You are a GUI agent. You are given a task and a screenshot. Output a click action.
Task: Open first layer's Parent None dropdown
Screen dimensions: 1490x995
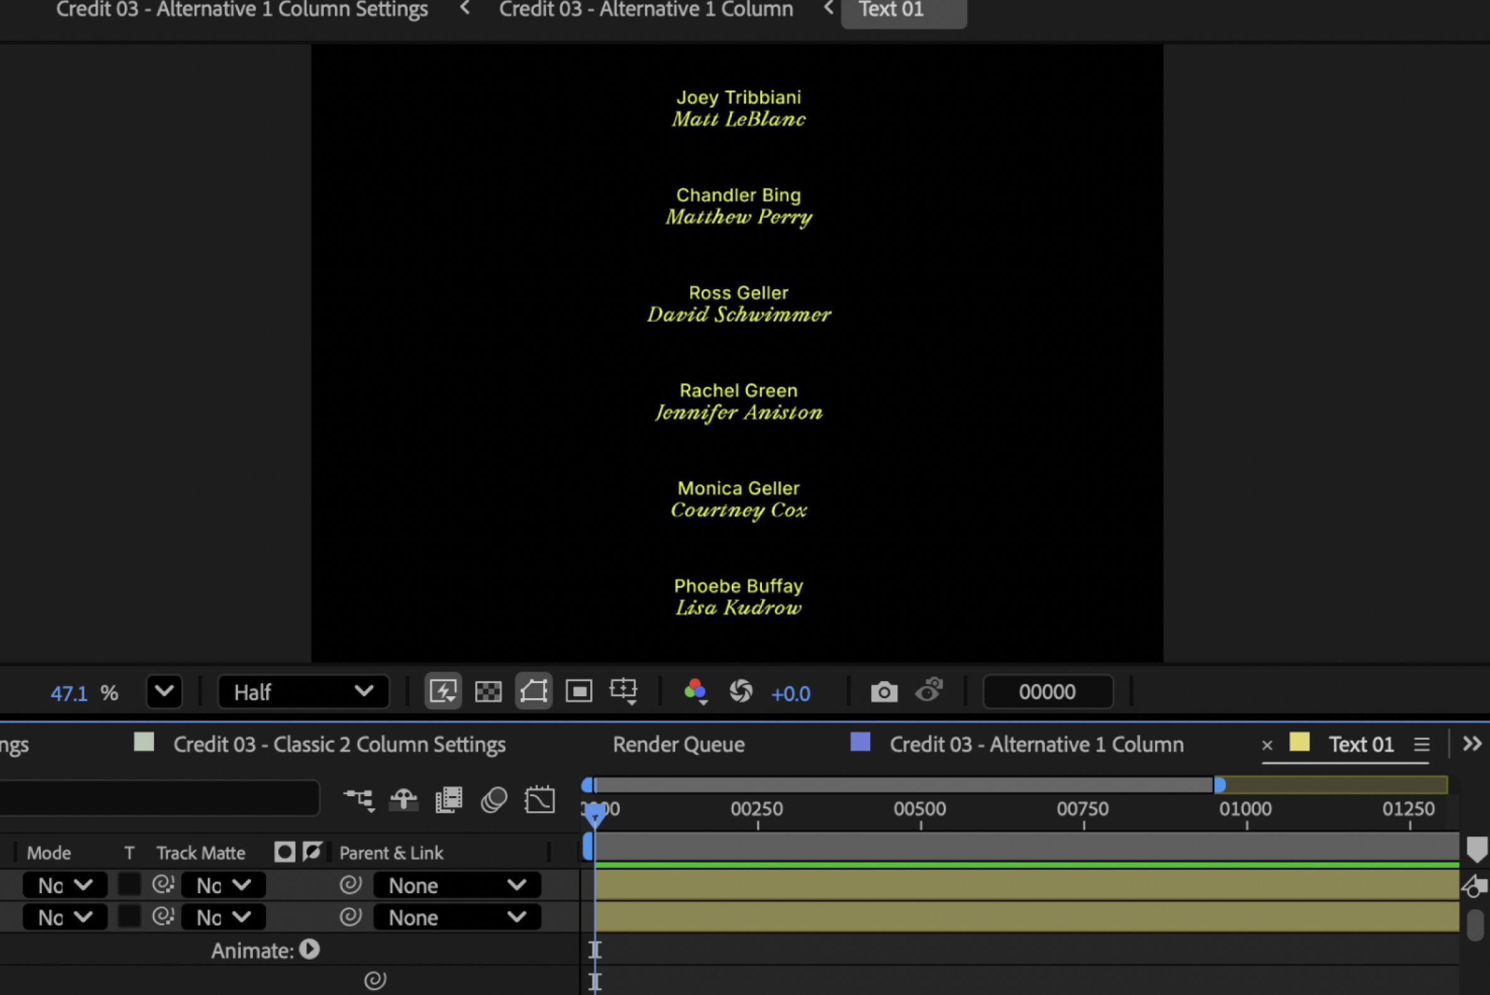point(457,885)
